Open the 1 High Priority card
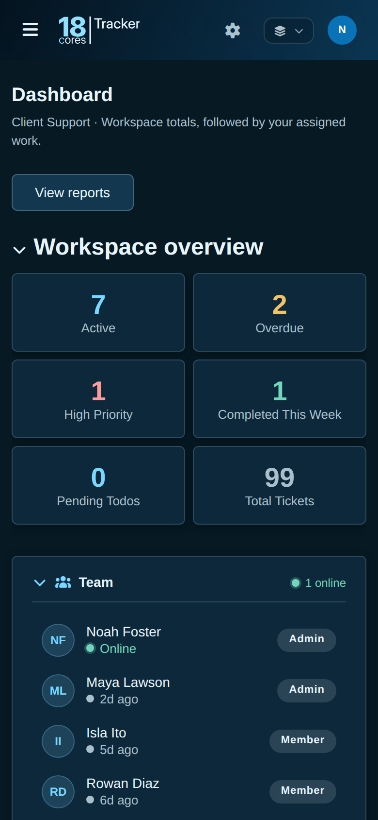This screenshot has width=378, height=820. click(98, 399)
